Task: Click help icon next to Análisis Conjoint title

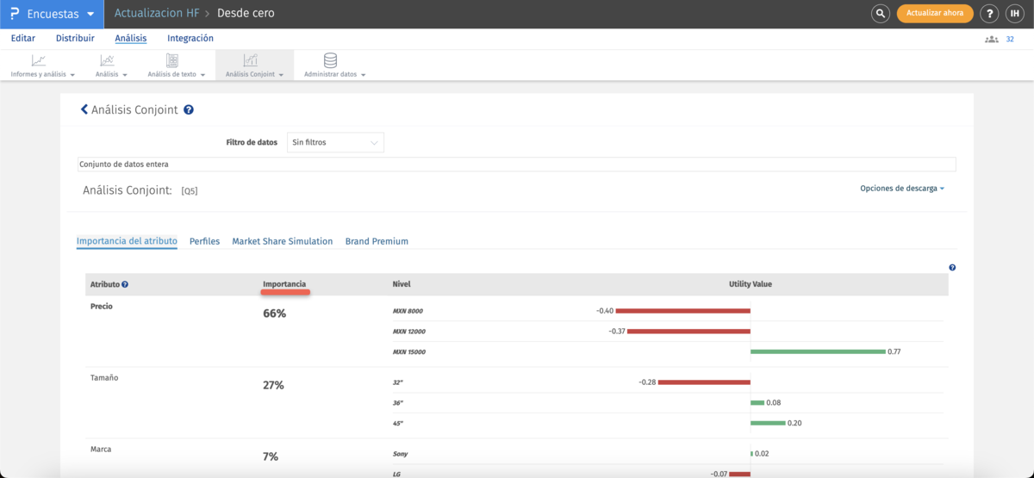Action: tap(189, 110)
